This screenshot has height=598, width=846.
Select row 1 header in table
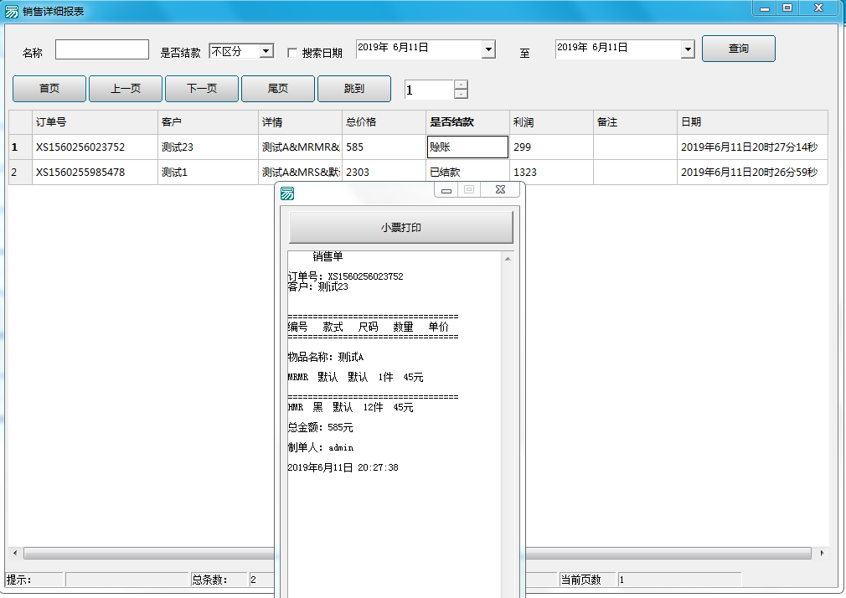(x=20, y=147)
